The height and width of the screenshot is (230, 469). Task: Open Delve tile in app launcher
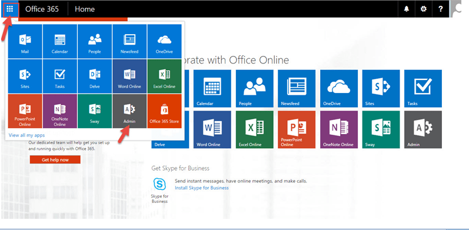coord(95,76)
